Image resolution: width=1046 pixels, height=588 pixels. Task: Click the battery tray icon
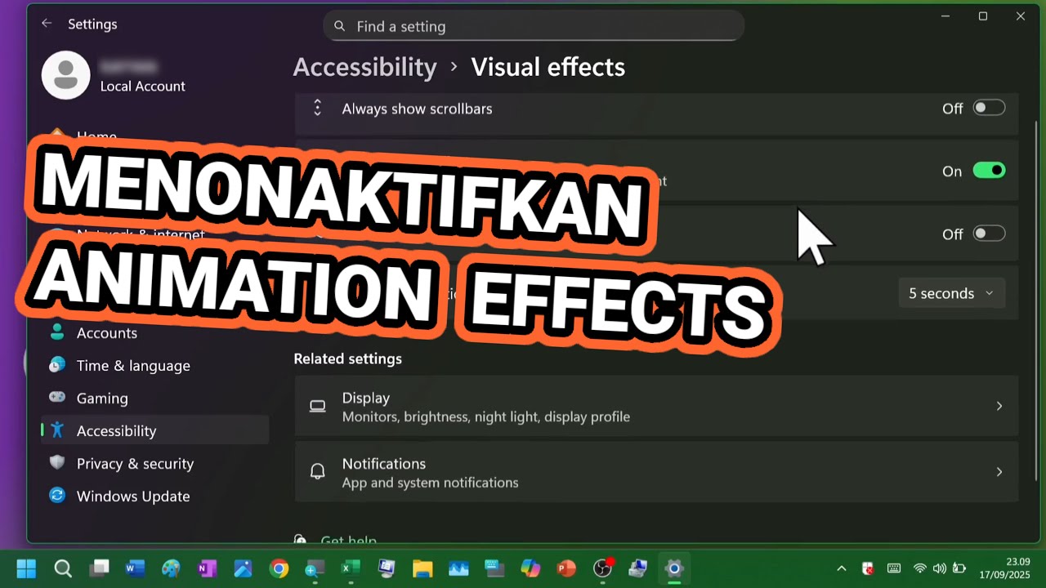click(x=959, y=568)
